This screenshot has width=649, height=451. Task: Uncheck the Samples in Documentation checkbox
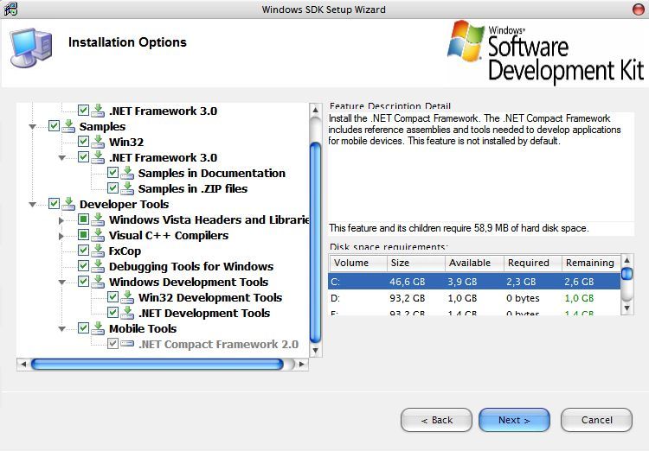pyautogui.click(x=112, y=174)
